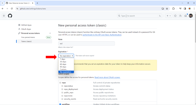Open a new browser tab

pyautogui.click(x=37, y=3)
